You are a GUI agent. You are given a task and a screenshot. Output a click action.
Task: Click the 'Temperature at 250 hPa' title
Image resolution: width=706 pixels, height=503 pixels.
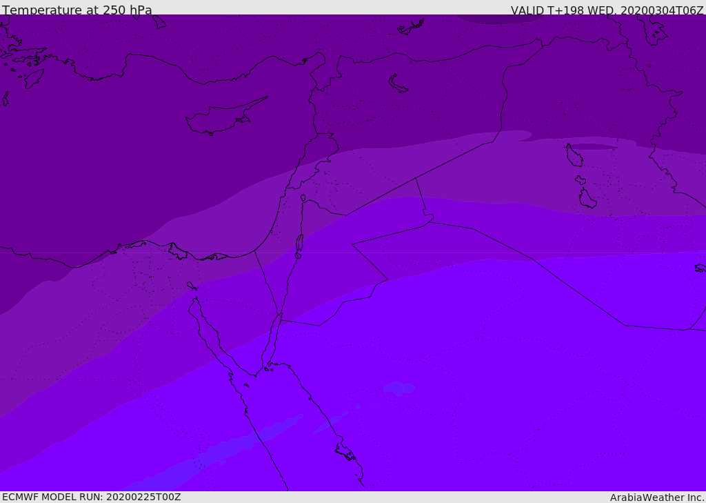coord(77,10)
